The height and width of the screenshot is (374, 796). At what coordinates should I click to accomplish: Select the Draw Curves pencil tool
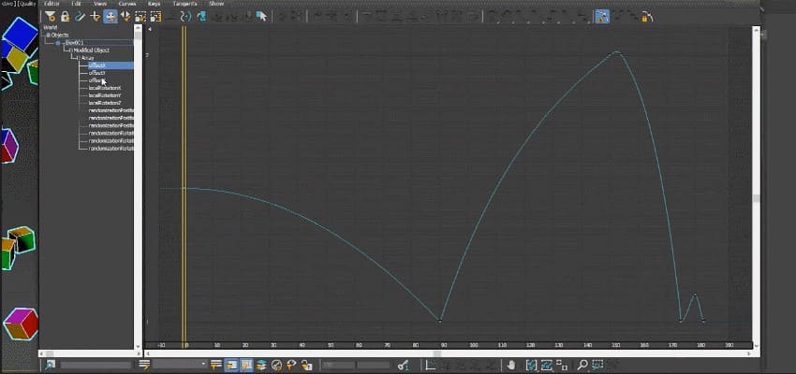[x=81, y=16]
